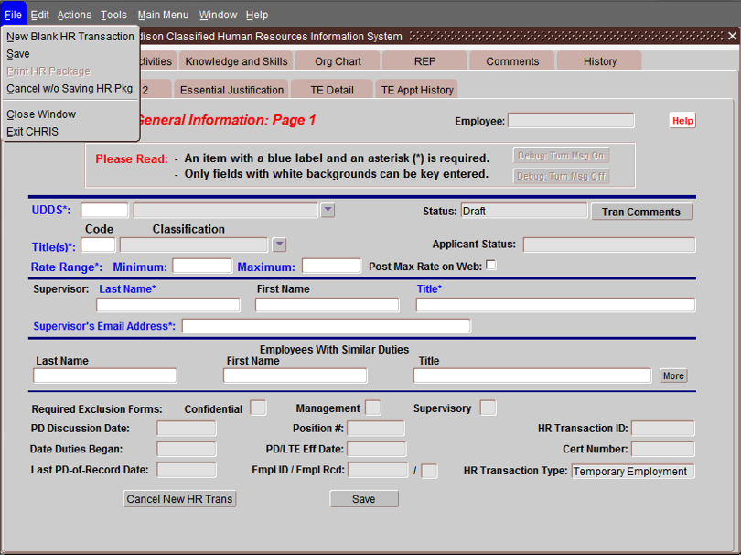Click the Empl ID field
Screen dimensions: 741x555
pos(378,471)
